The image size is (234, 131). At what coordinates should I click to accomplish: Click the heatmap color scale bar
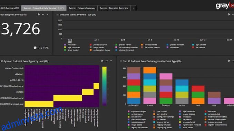(105, 86)
